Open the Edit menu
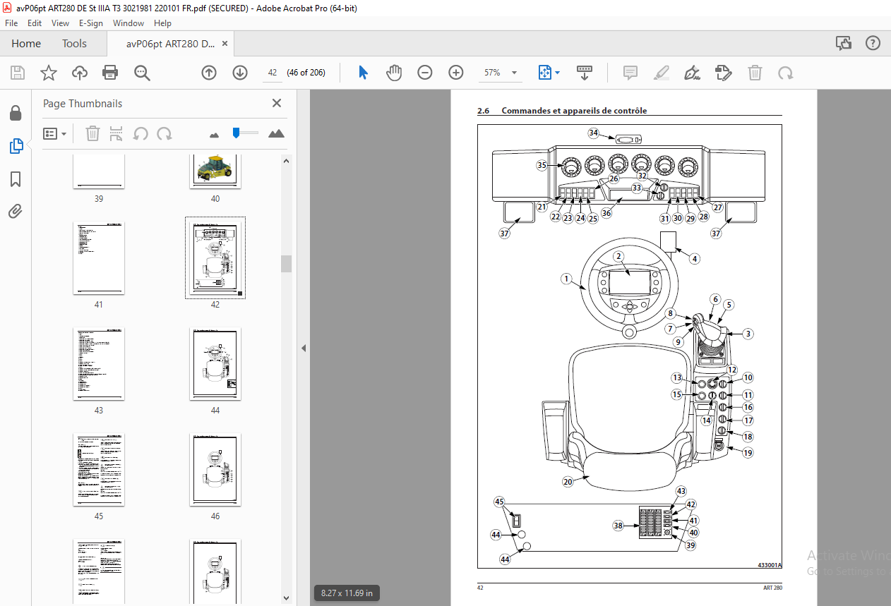The image size is (891, 606). (35, 23)
